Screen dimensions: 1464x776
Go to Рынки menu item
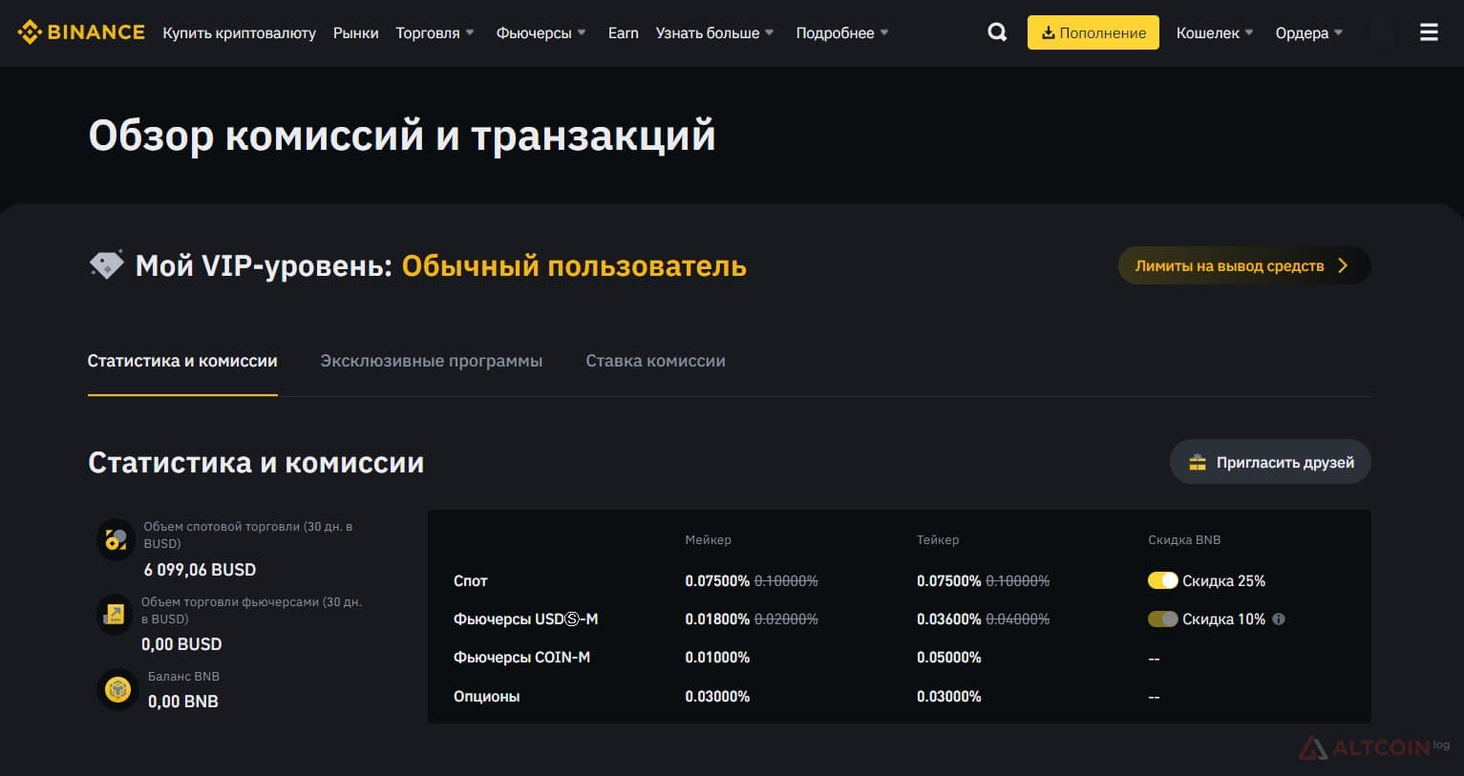[355, 32]
